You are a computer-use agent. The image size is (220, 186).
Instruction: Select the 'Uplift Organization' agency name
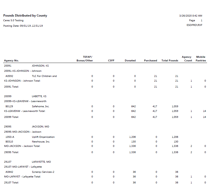[43, 137]
